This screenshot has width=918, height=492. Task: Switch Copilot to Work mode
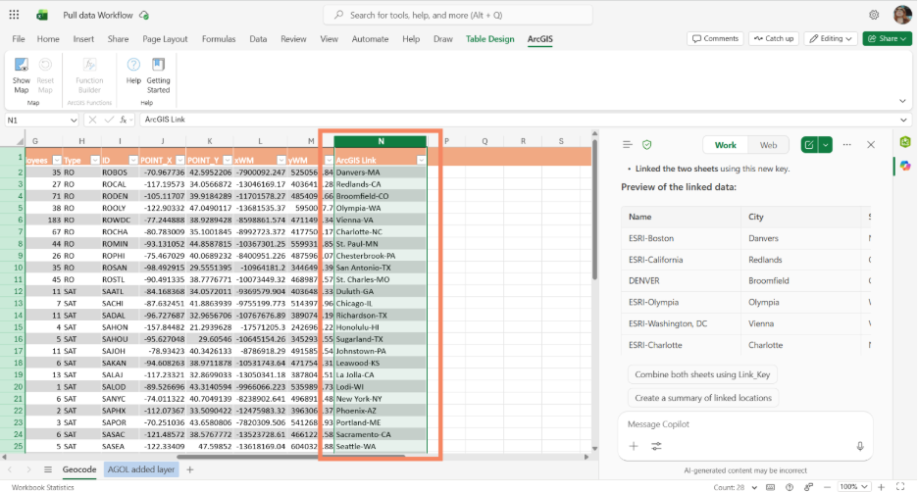(x=726, y=145)
